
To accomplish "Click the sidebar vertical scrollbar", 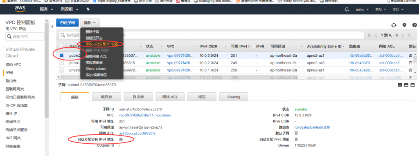I will [x=47, y=71].
